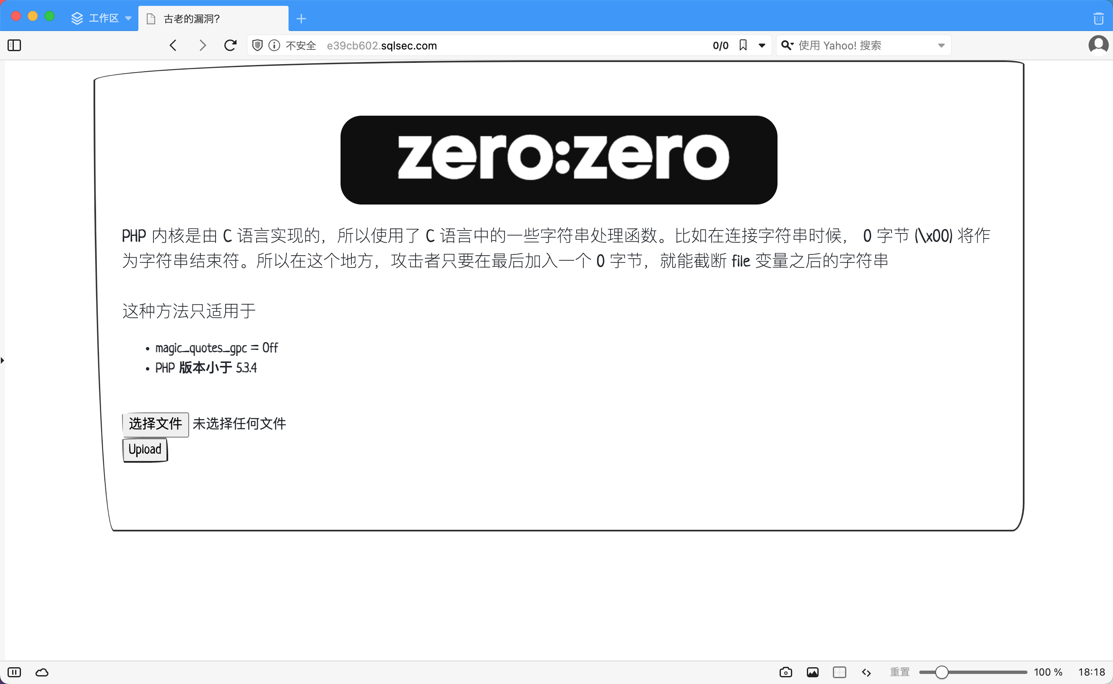
Task: Open the user profile icon
Action: pyautogui.click(x=1098, y=45)
